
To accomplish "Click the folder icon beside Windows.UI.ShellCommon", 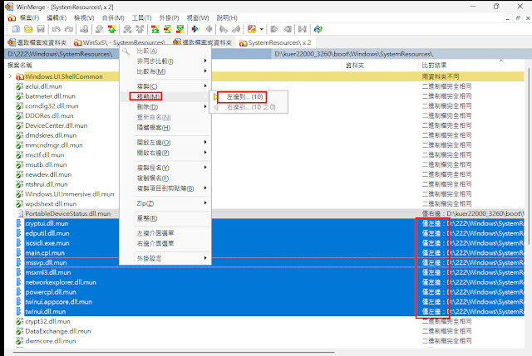I will point(20,76).
